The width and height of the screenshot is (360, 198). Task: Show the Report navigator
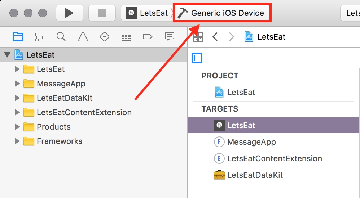click(169, 37)
